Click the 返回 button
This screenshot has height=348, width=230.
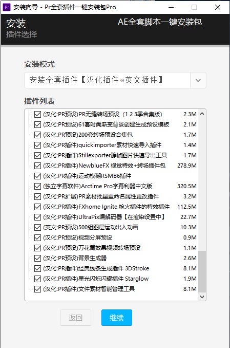(76, 318)
